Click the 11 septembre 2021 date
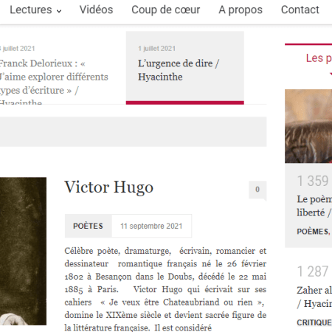The height and width of the screenshot is (332, 332). (x=151, y=226)
